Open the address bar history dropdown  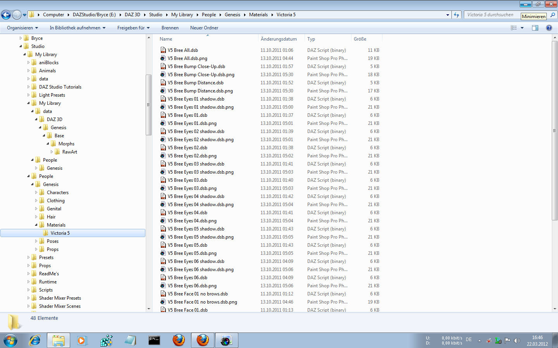(x=448, y=15)
